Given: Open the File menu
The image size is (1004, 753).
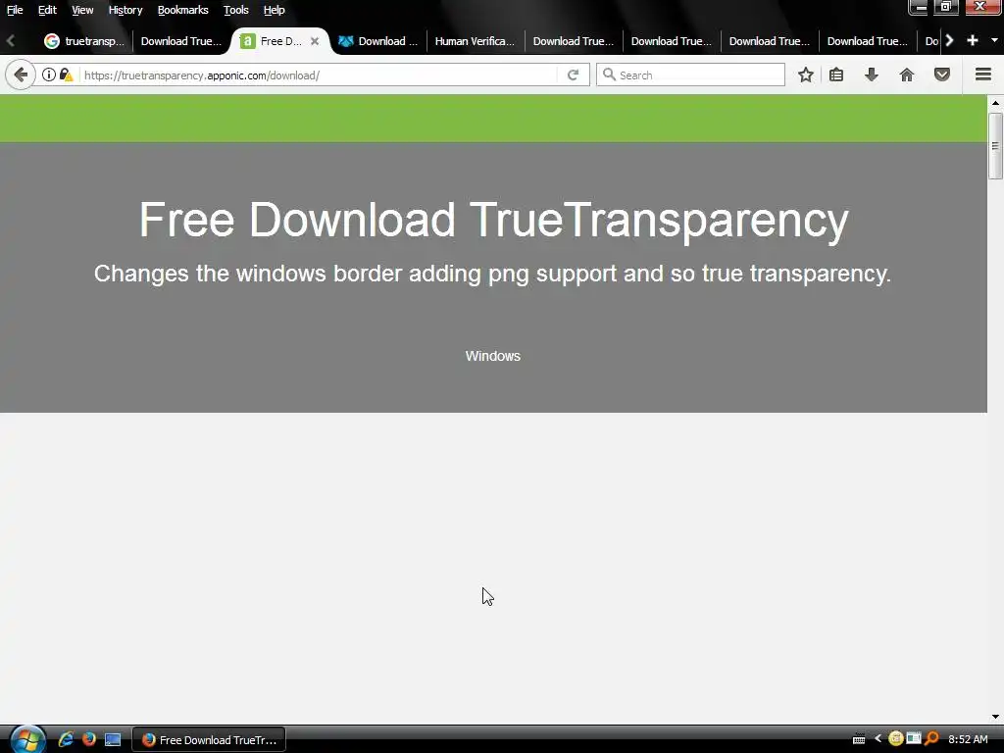Looking at the screenshot, I should pyautogui.click(x=15, y=10).
